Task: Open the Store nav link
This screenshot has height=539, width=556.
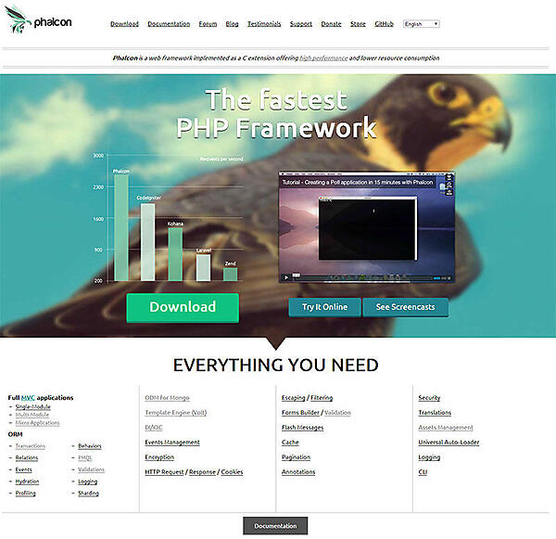Action: [358, 24]
